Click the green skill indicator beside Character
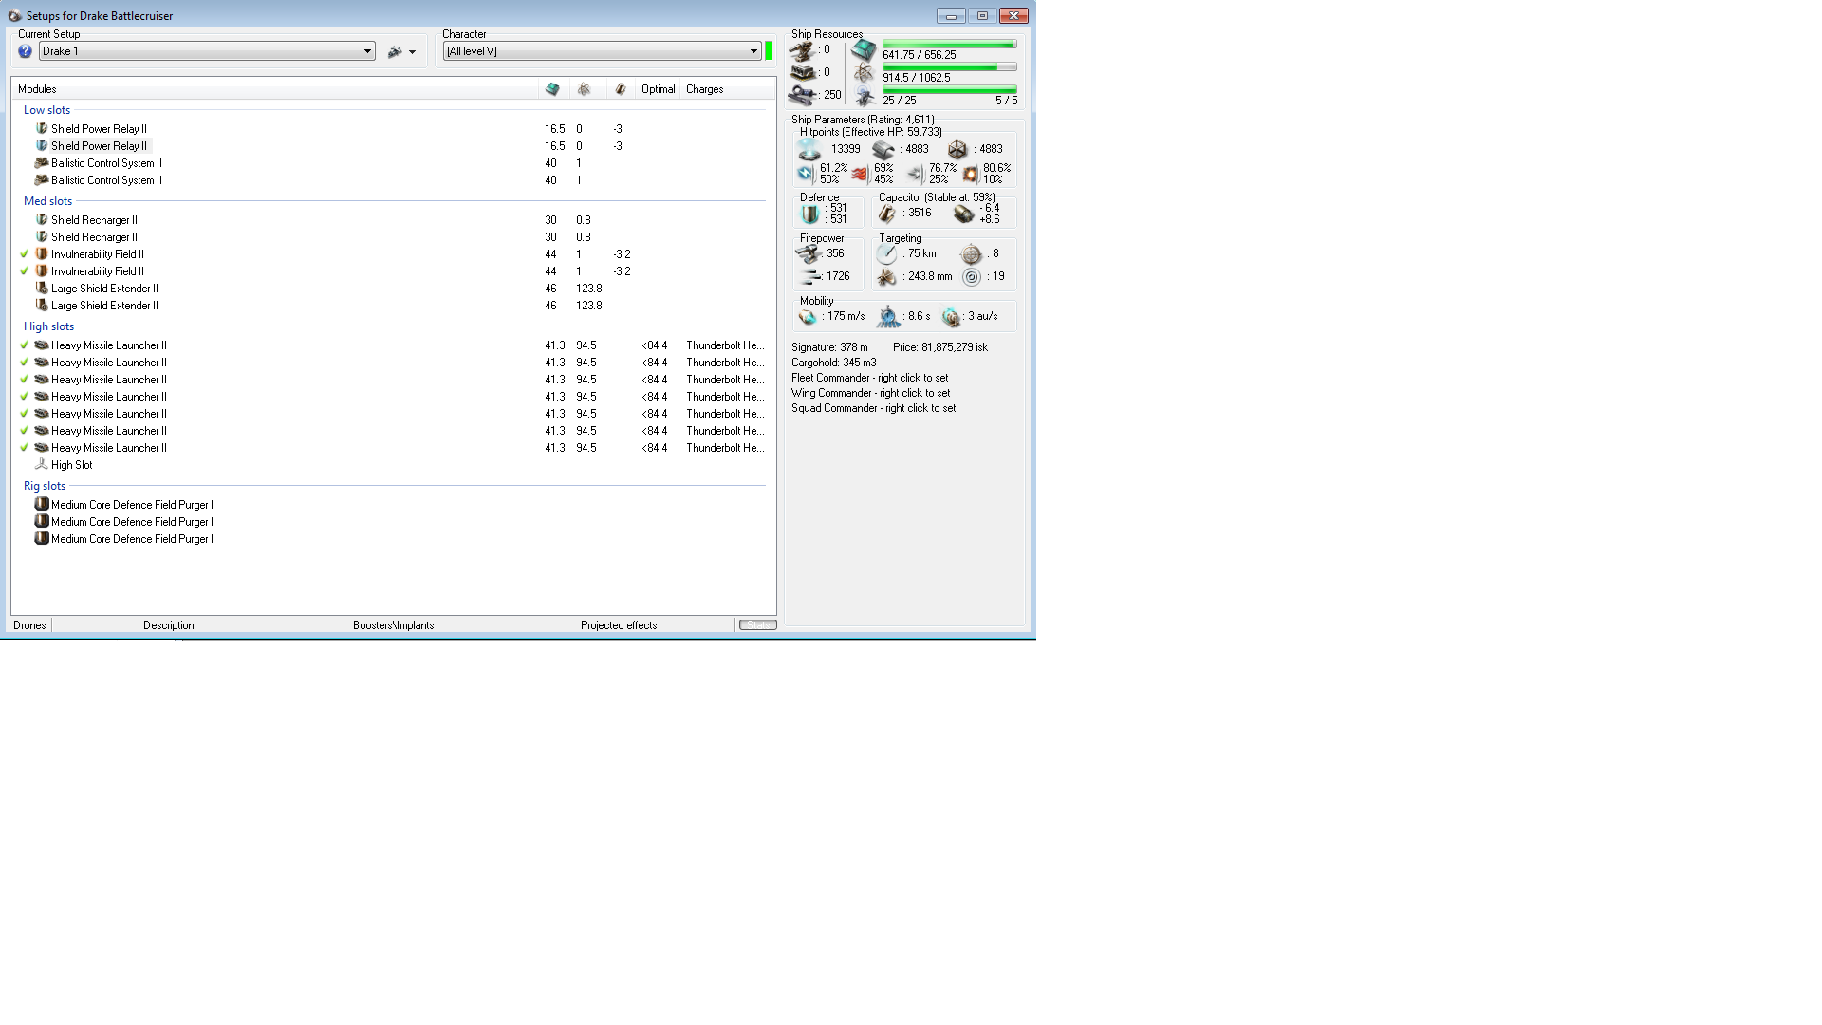1822x1025 pixels. pyautogui.click(x=769, y=51)
